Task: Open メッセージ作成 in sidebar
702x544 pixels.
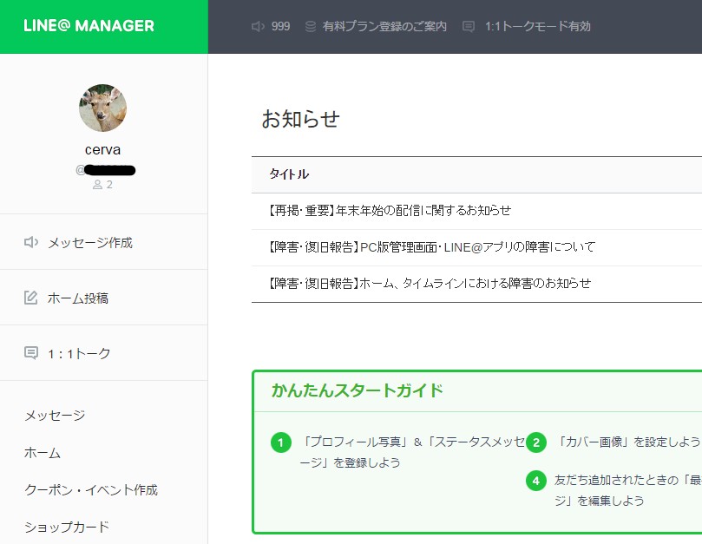Action: coord(90,243)
